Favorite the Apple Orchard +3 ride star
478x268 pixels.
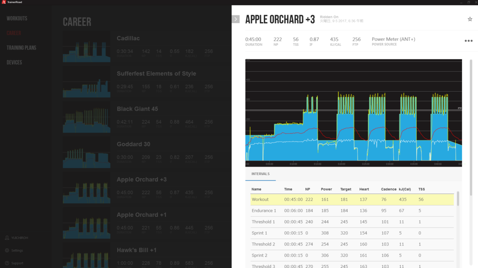pos(470,19)
